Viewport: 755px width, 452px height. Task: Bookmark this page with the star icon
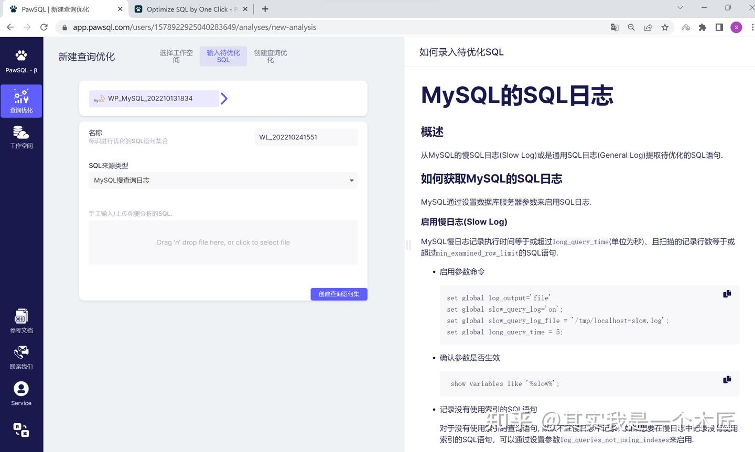click(664, 27)
